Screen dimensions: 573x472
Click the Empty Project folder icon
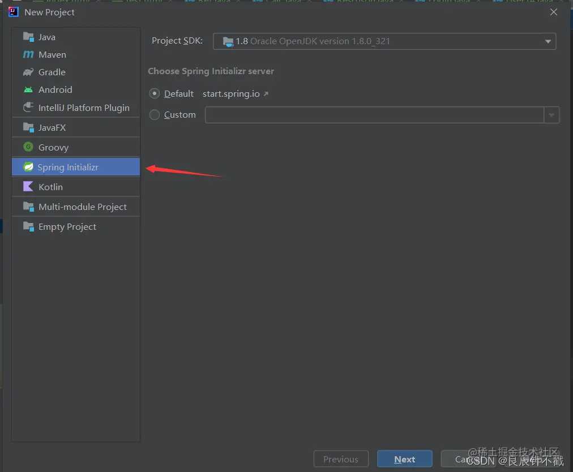pyautogui.click(x=28, y=226)
